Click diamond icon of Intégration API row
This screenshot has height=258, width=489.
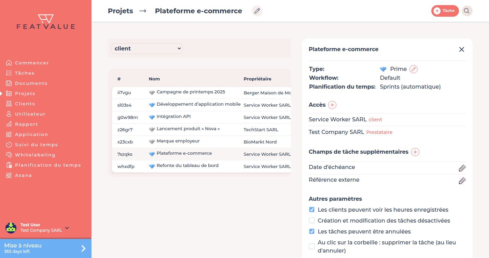tap(152, 117)
